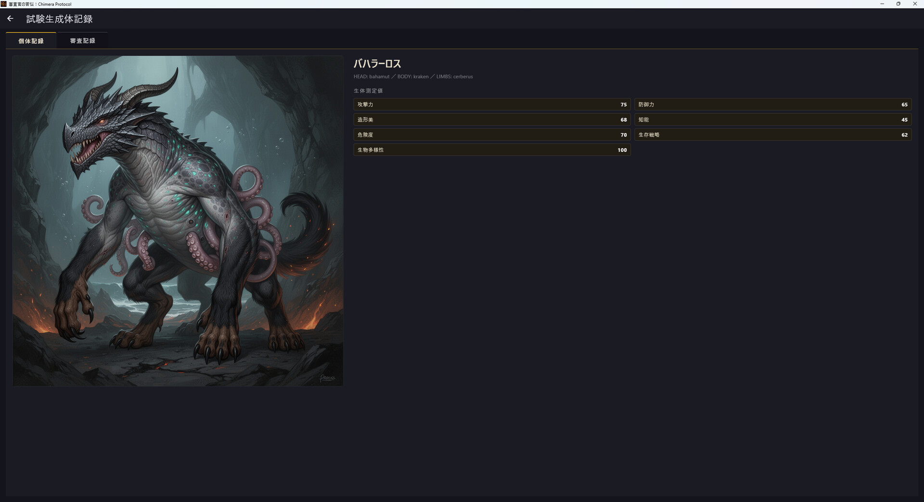The image size is (924, 502).
Task: Select the 造形美 stat row showing 68
Action: coord(492,120)
